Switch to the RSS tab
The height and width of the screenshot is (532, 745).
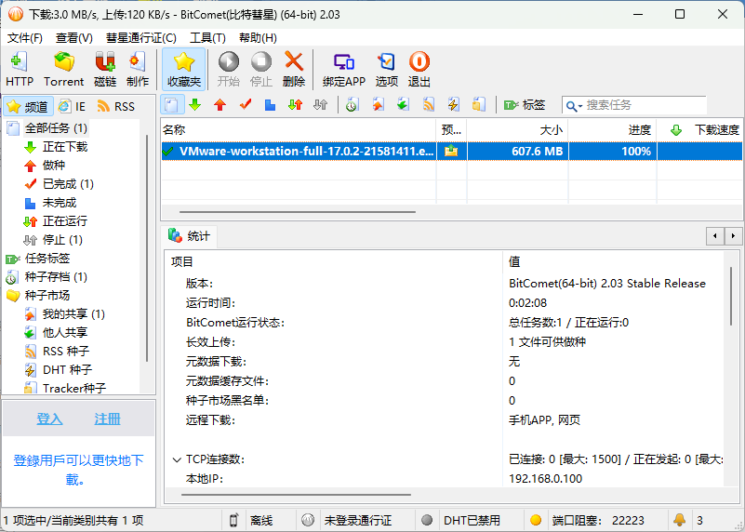pyautogui.click(x=116, y=106)
